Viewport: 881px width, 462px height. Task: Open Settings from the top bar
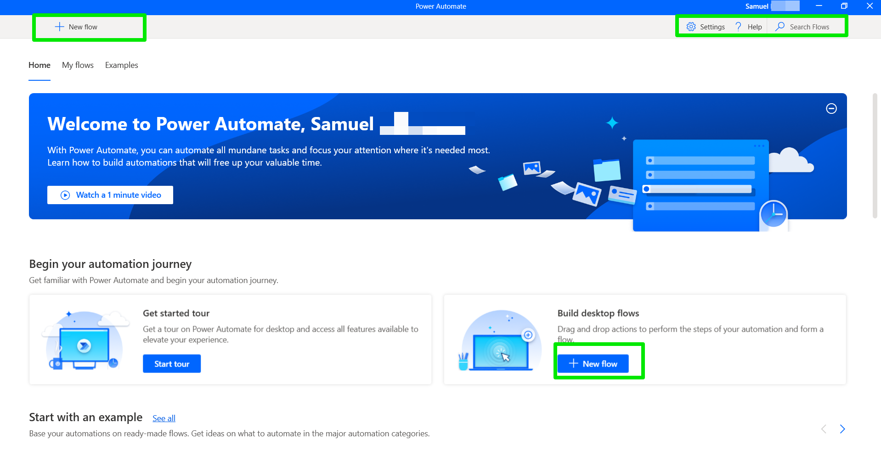706,27
